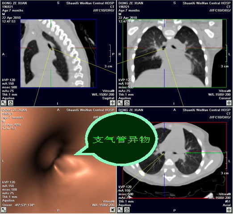233x214 pixels.
Task: Click the crosshair plus icon in Sagittal view
Action: [x=112, y=103]
